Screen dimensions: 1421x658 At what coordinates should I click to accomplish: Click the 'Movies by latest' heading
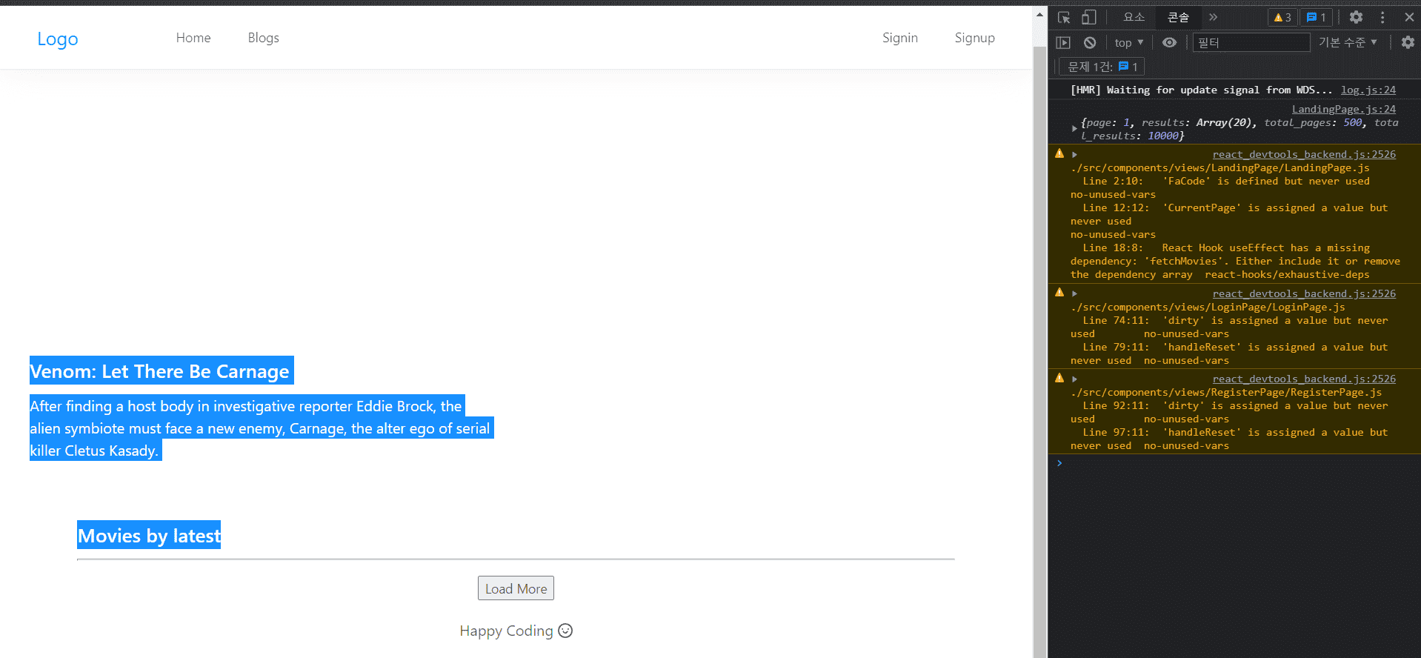click(149, 535)
